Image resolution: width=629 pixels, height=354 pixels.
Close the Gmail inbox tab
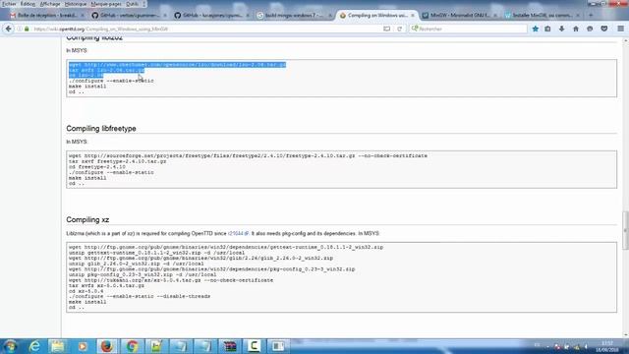coord(83,16)
